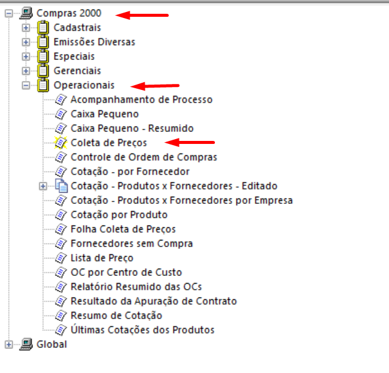Expand the Cadastrais folder
This screenshot has height=373, width=389.
[26, 28]
